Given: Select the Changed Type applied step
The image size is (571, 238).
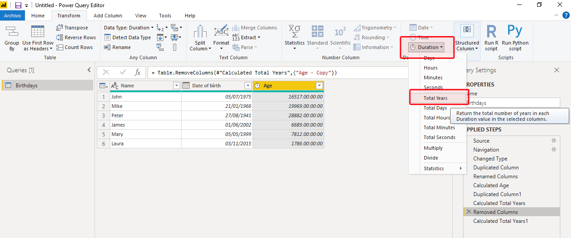Looking at the screenshot, I should pyautogui.click(x=512, y=159).
